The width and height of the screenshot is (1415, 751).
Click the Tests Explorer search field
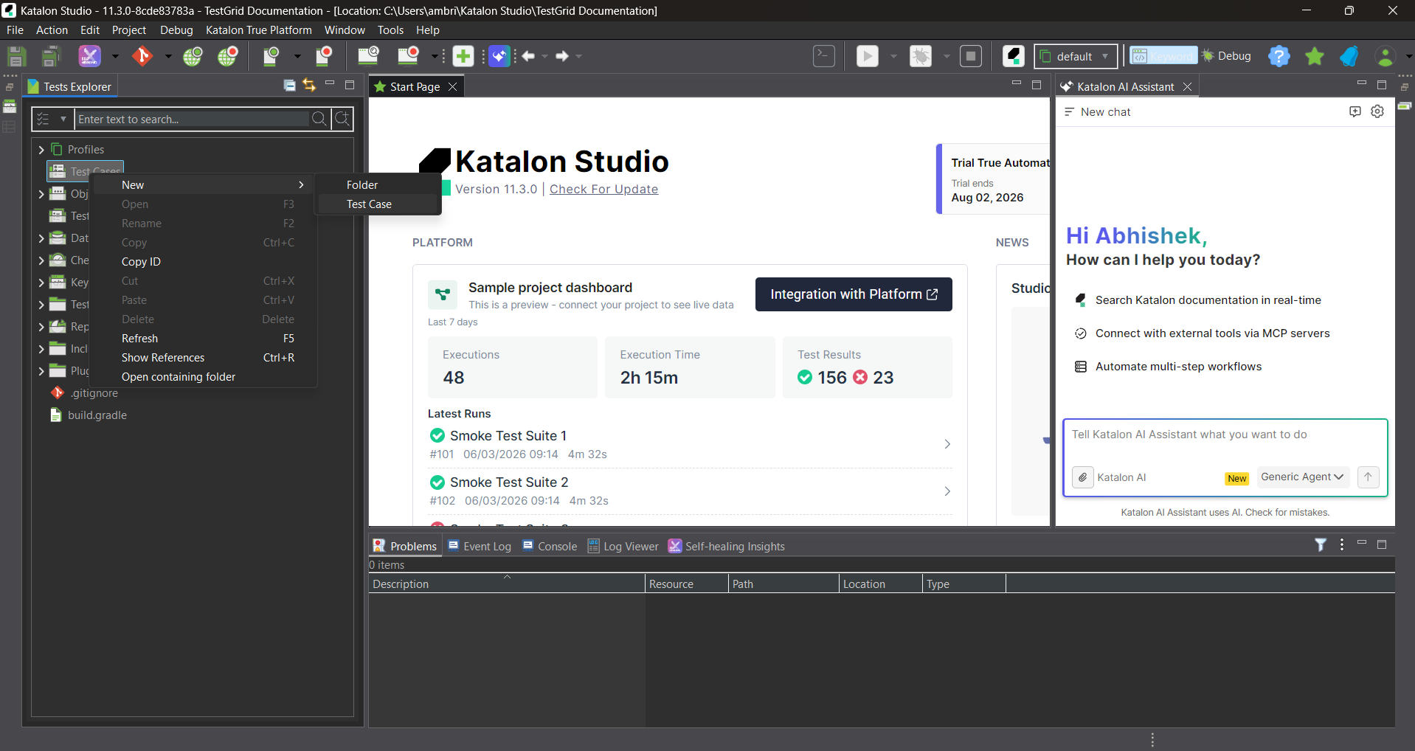click(193, 119)
